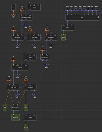The height and width of the screenshot is (132, 102).
Task: Click the request node's N input pin
Action: [22, 64]
